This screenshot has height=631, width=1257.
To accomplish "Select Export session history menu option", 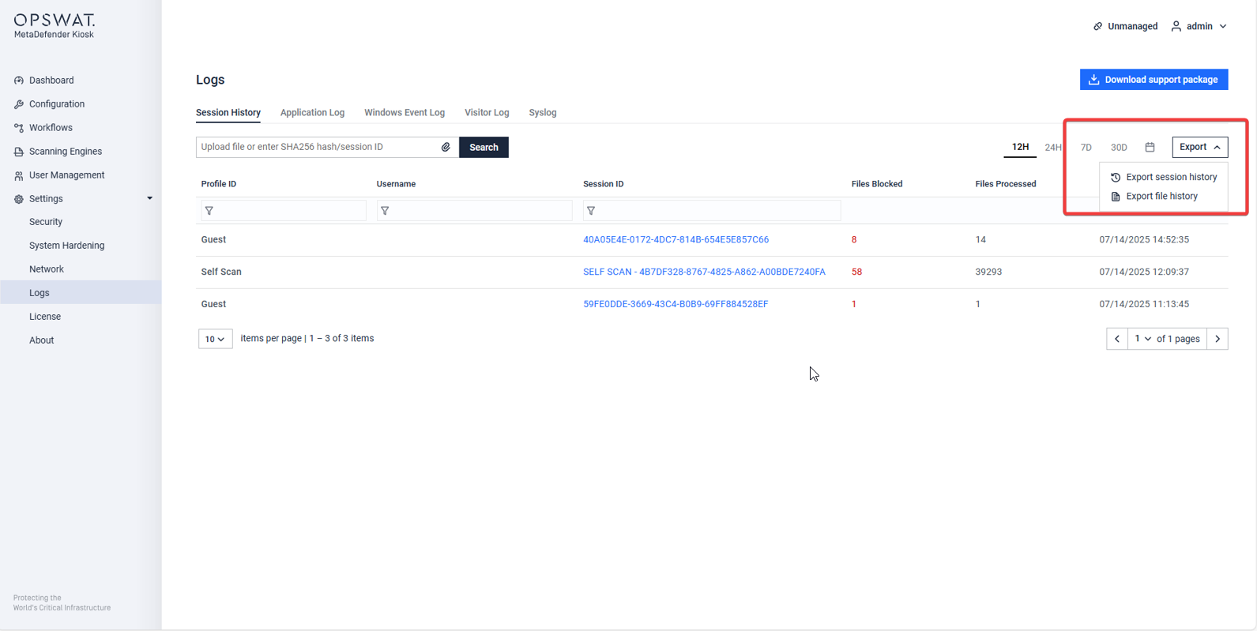I will pyautogui.click(x=1164, y=177).
